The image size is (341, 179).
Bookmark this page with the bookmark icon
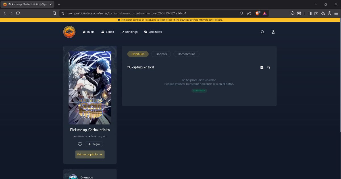[x=54, y=13]
